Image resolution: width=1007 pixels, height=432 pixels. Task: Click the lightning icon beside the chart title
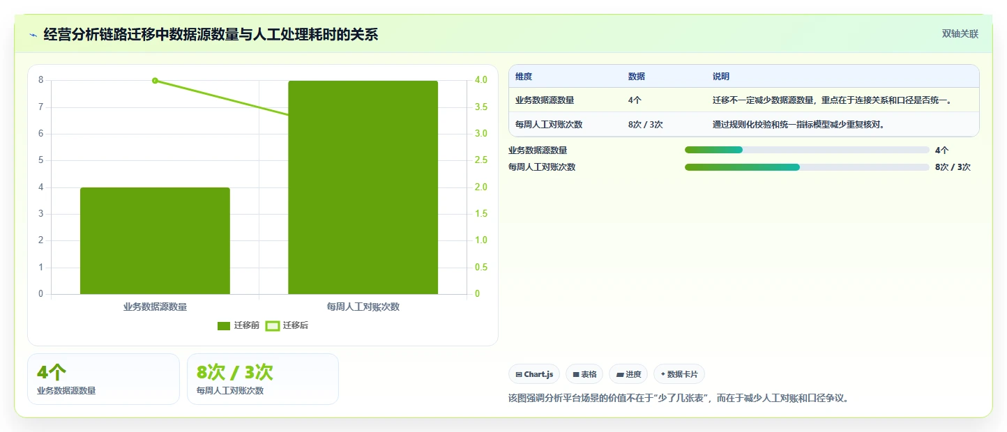tap(33, 34)
